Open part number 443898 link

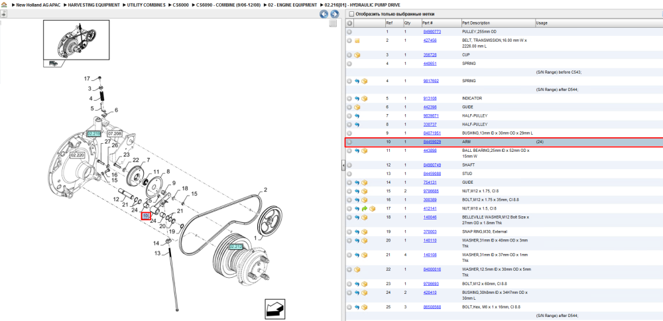[430, 151]
